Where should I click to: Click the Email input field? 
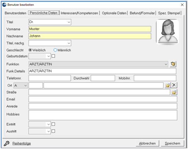(103, 99)
